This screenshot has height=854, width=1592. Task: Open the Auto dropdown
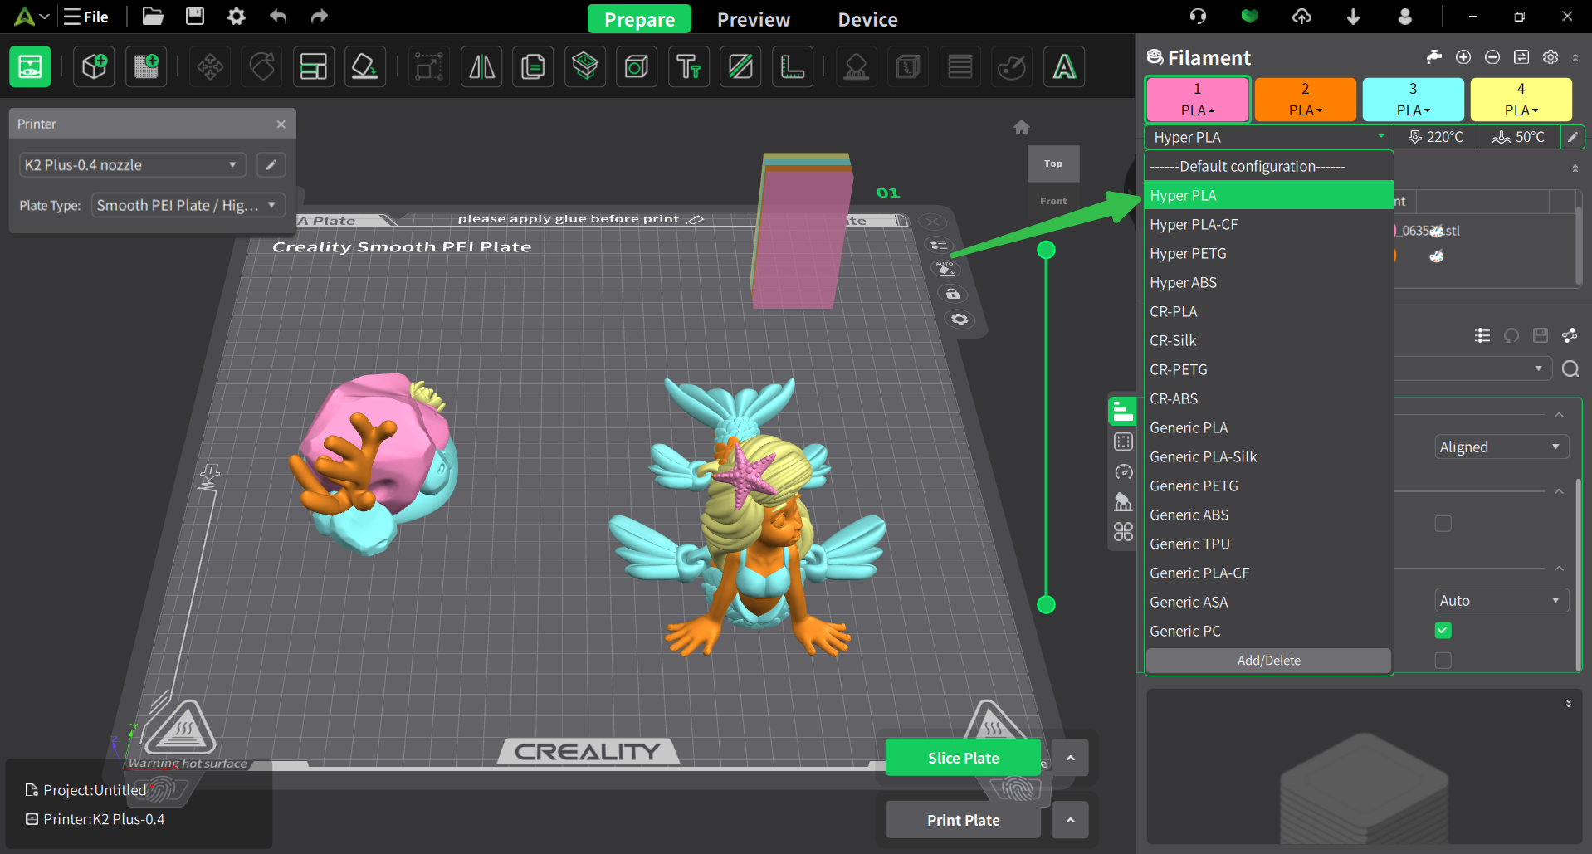(x=1502, y=601)
